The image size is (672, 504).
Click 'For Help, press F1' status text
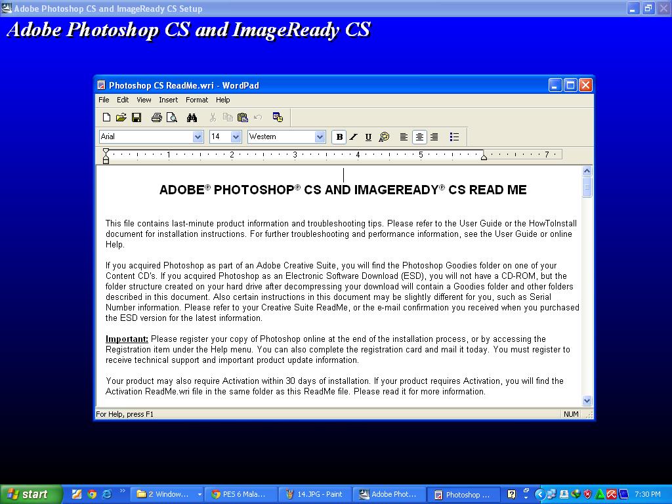pos(124,414)
